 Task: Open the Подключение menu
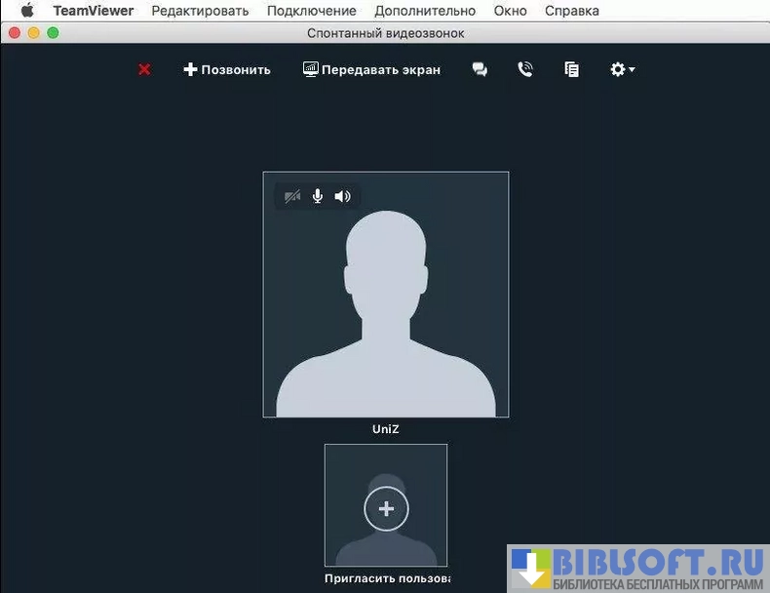click(x=311, y=11)
